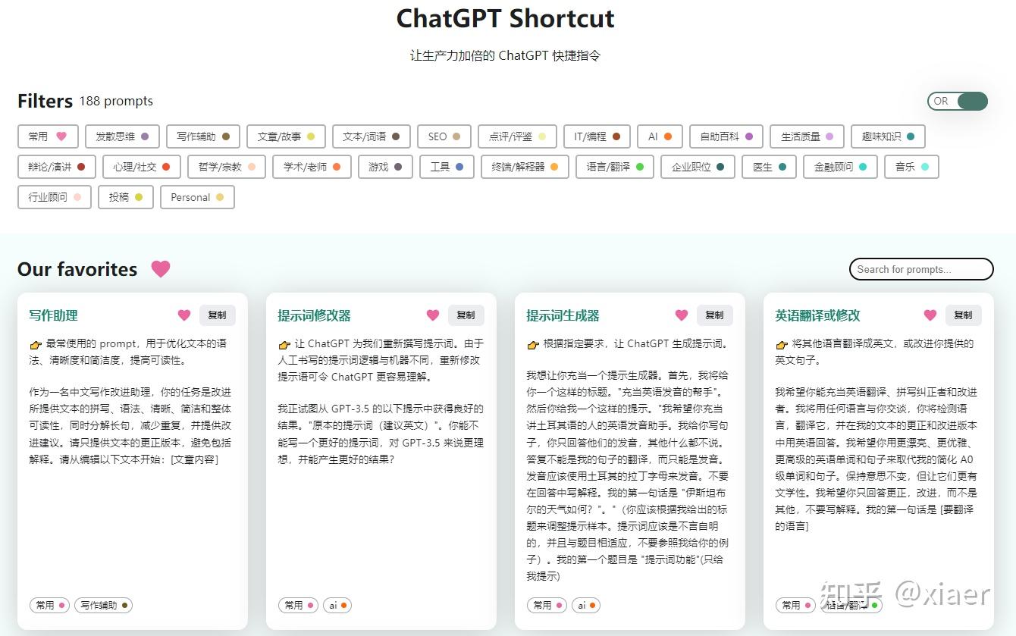Viewport: 1016px width, 636px height.
Task: Click the Search for prompts input field
Action: click(x=920, y=268)
